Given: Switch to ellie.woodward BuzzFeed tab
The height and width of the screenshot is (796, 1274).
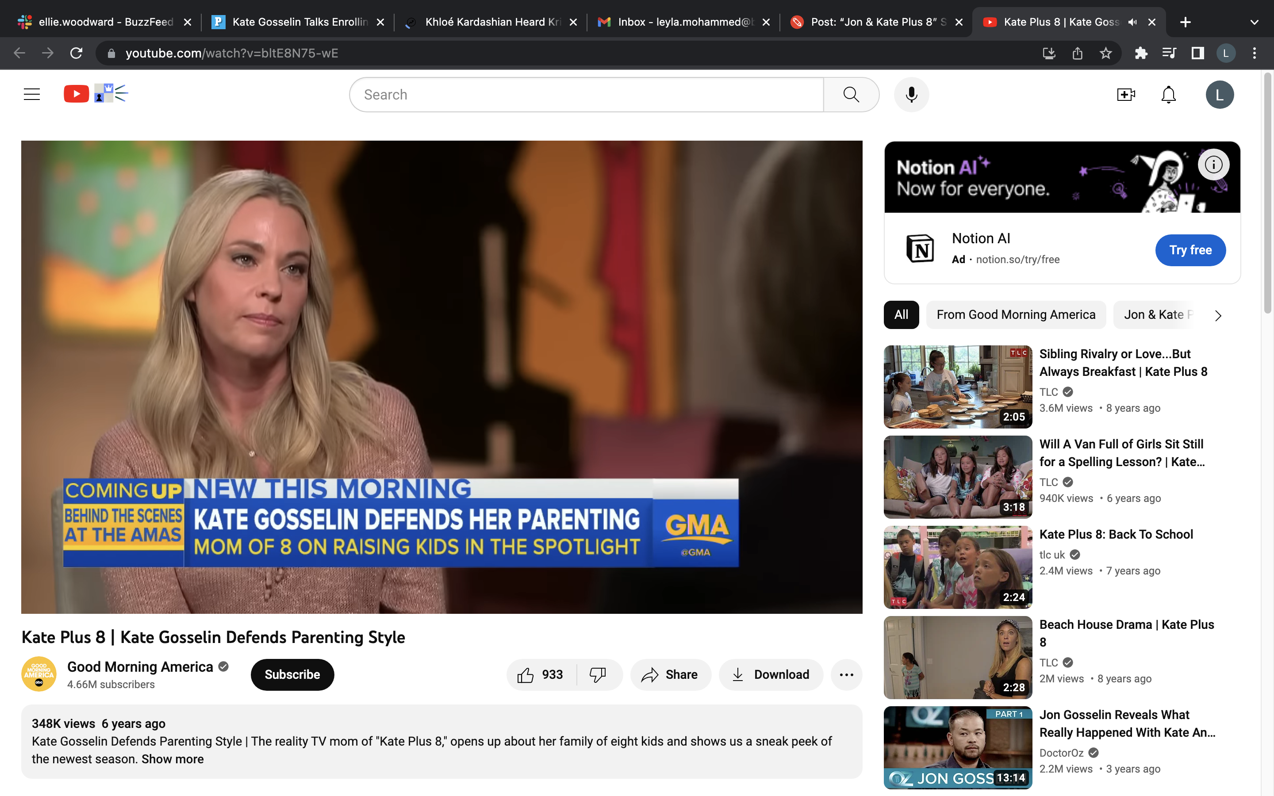Looking at the screenshot, I should pyautogui.click(x=104, y=22).
